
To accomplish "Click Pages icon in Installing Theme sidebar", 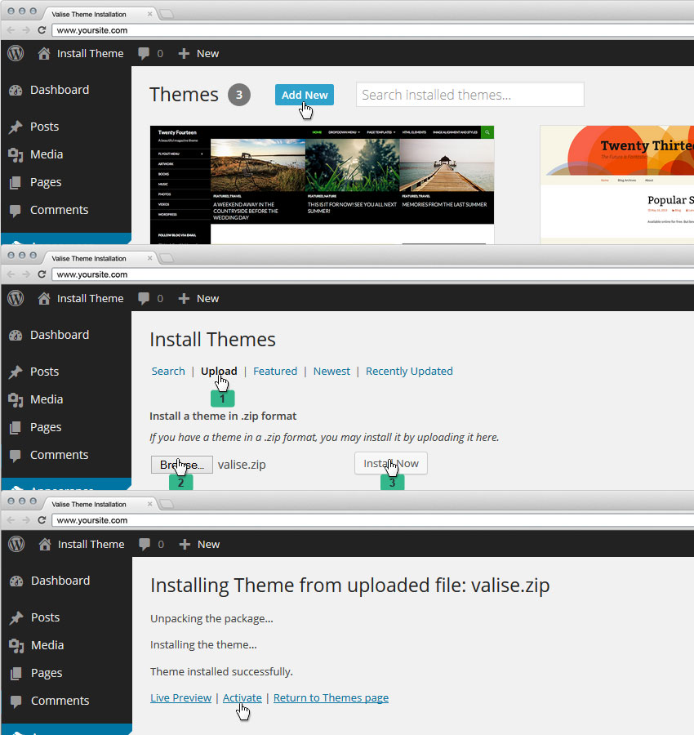I will click(16, 673).
